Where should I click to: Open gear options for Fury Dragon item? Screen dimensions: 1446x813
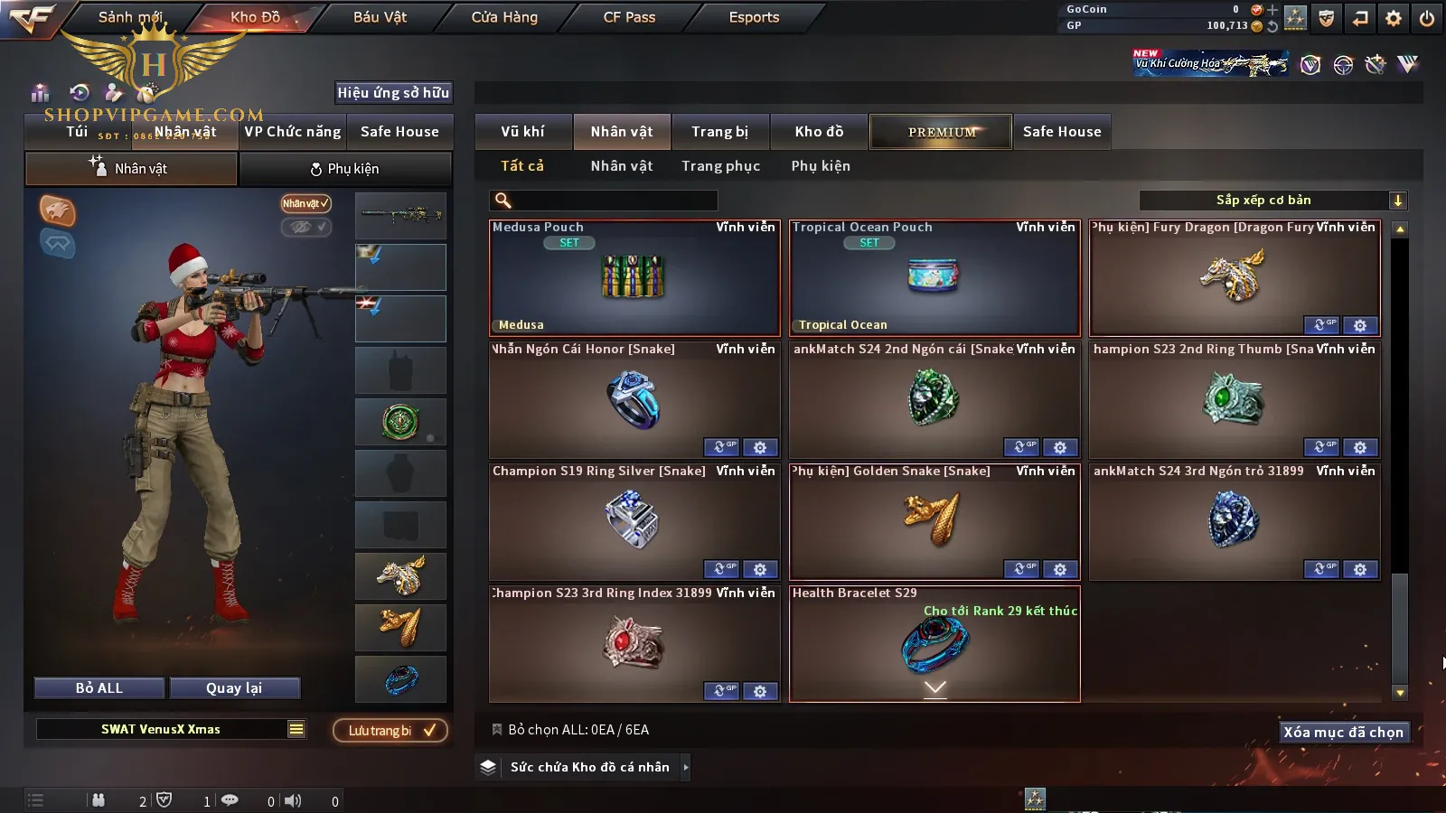(x=1360, y=325)
